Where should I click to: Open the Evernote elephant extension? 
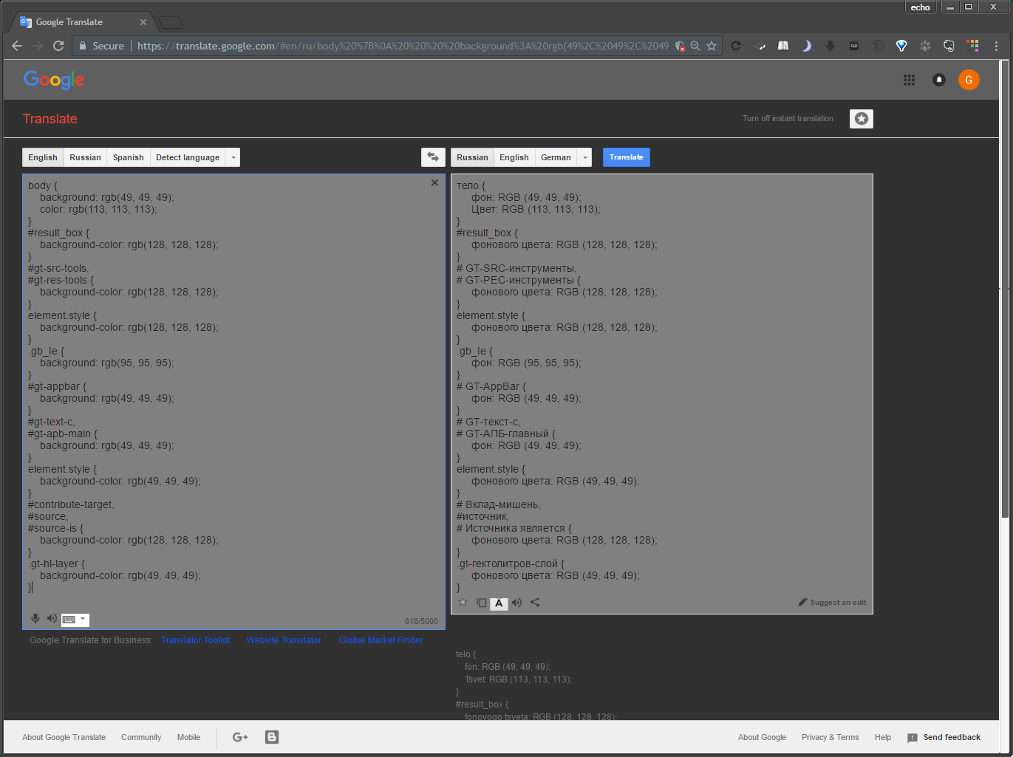949,46
